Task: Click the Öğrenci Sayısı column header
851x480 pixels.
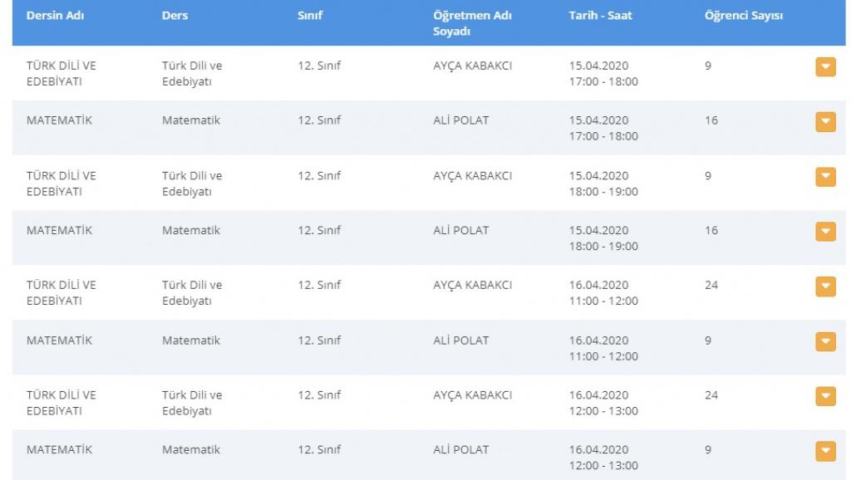Action: click(x=744, y=16)
